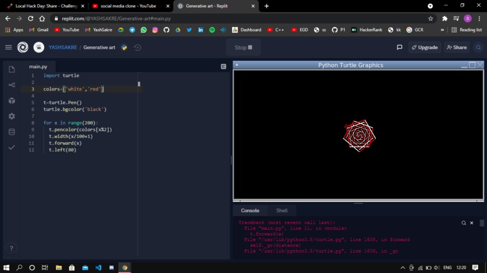
Task: Open the Telegram bookmark icon
Action: 132,30
